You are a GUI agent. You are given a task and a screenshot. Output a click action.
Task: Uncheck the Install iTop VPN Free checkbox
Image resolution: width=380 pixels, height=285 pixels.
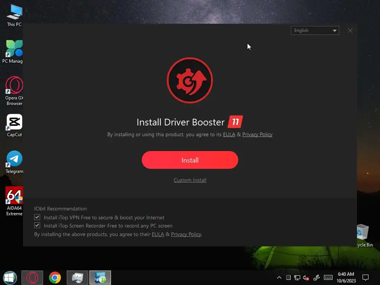click(x=37, y=217)
